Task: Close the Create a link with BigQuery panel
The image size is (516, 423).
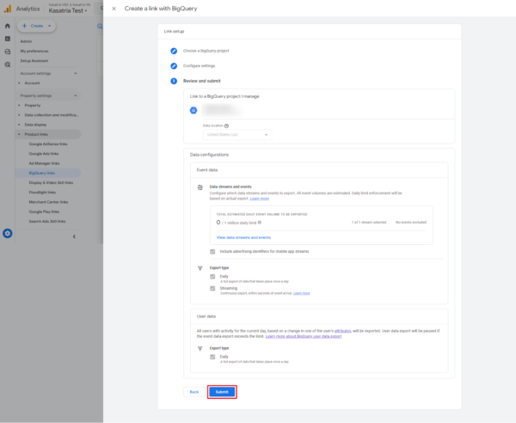Action: coord(114,9)
